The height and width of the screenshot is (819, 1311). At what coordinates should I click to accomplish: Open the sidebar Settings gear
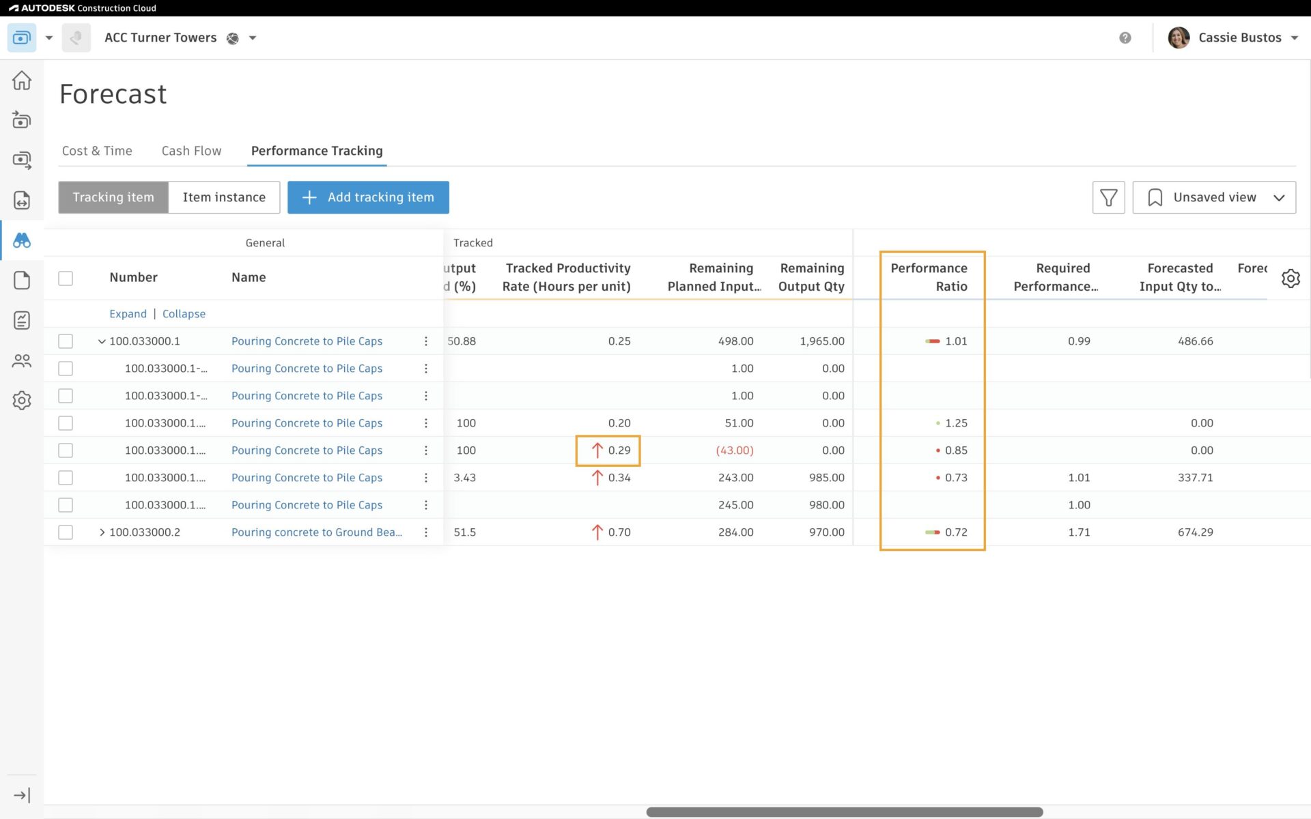click(x=22, y=401)
